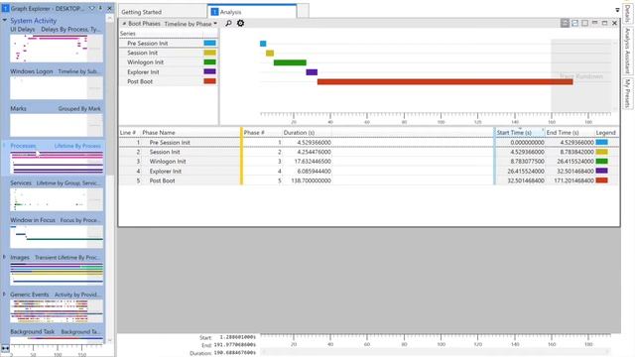Viewport: 635px width, 357px height.
Task: Collapse System Activity group
Action: [4, 20]
